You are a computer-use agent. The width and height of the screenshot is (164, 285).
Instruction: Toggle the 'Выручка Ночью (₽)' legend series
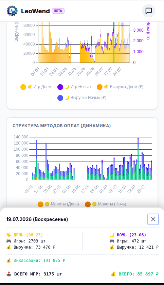tap(82, 98)
